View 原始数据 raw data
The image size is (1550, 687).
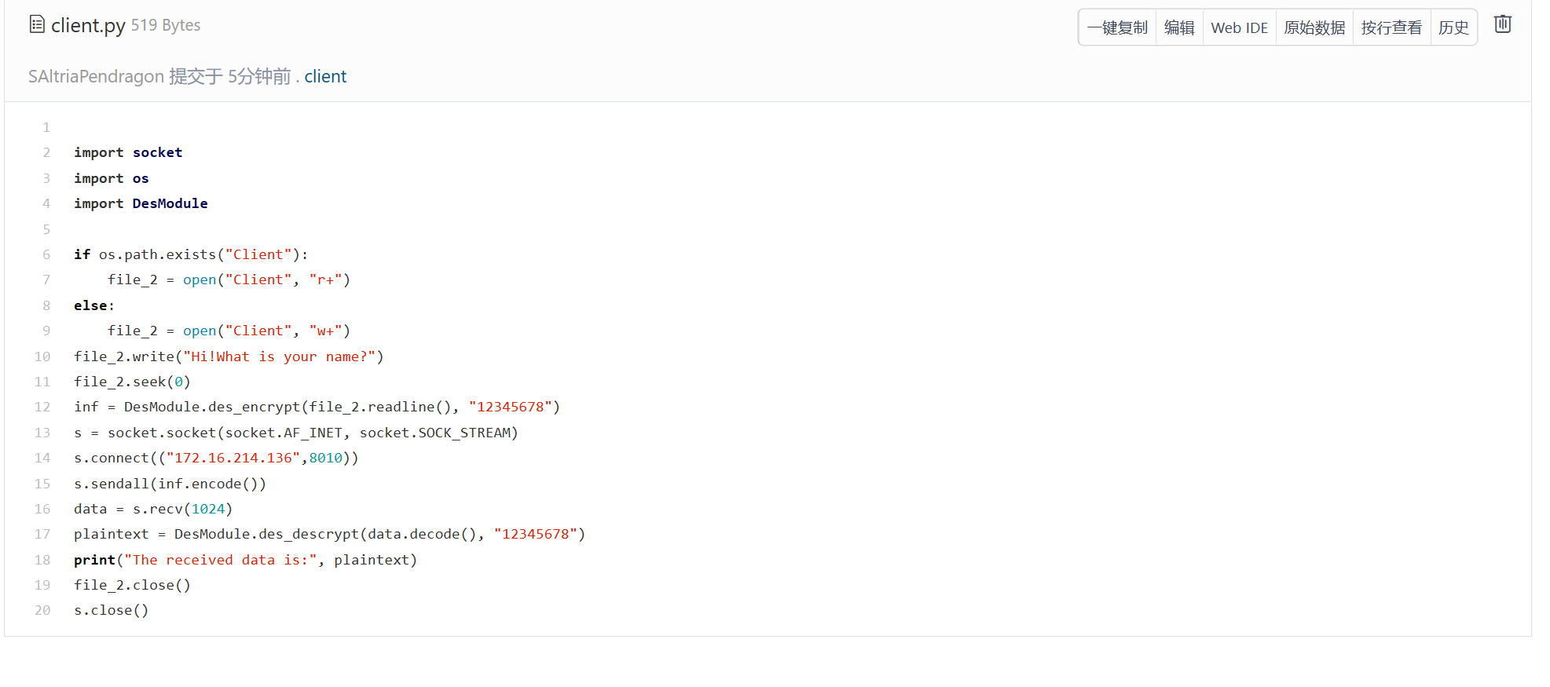pos(1314,27)
